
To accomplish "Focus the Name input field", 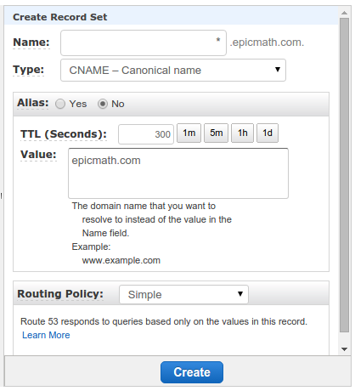I will point(144,42).
